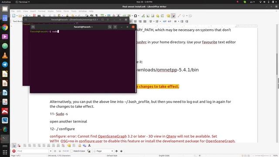The height and width of the screenshot is (157, 279).
Task: Close the Find toolbar with red X
Action: pos(14,151)
